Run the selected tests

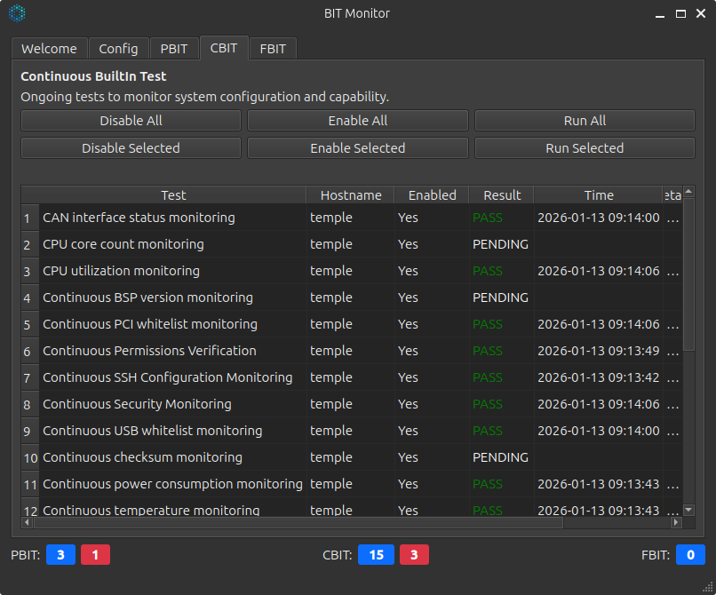pyautogui.click(x=584, y=147)
